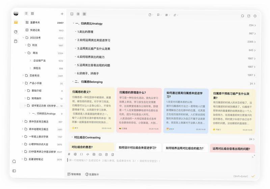Expand the 心理学知识点大全 folder
The image size is (270, 189).
[22, 144]
